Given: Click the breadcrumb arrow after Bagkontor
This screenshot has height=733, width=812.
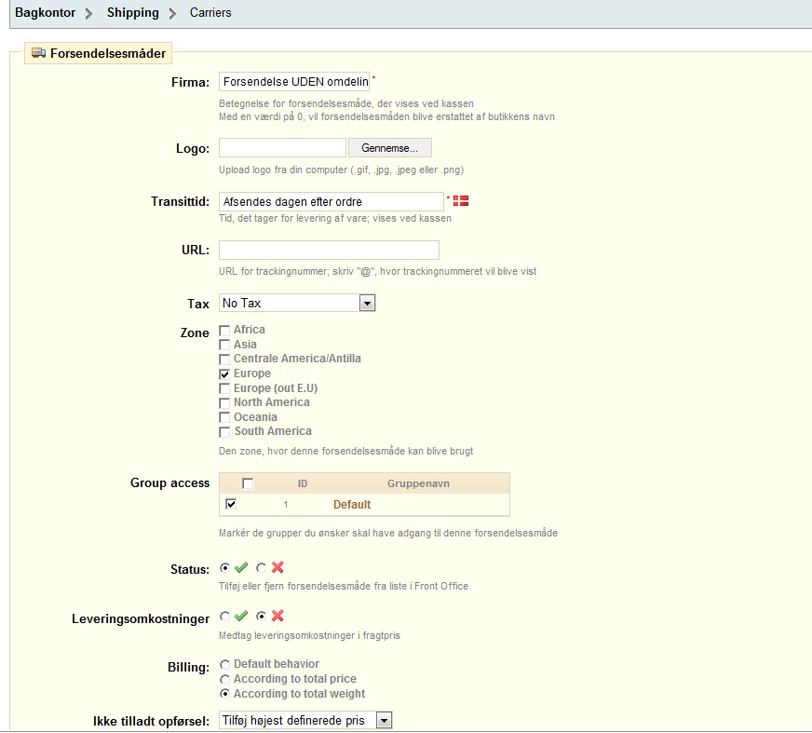Looking at the screenshot, I should [x=88, y=13].
